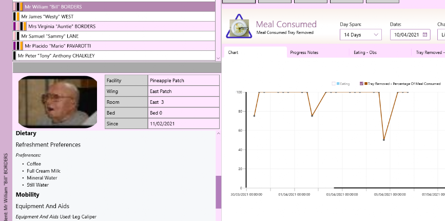445x221 pixels.
Task: Select resident Mrs Virginia "Auntie" BORDERS
Action: coord(114,26)
